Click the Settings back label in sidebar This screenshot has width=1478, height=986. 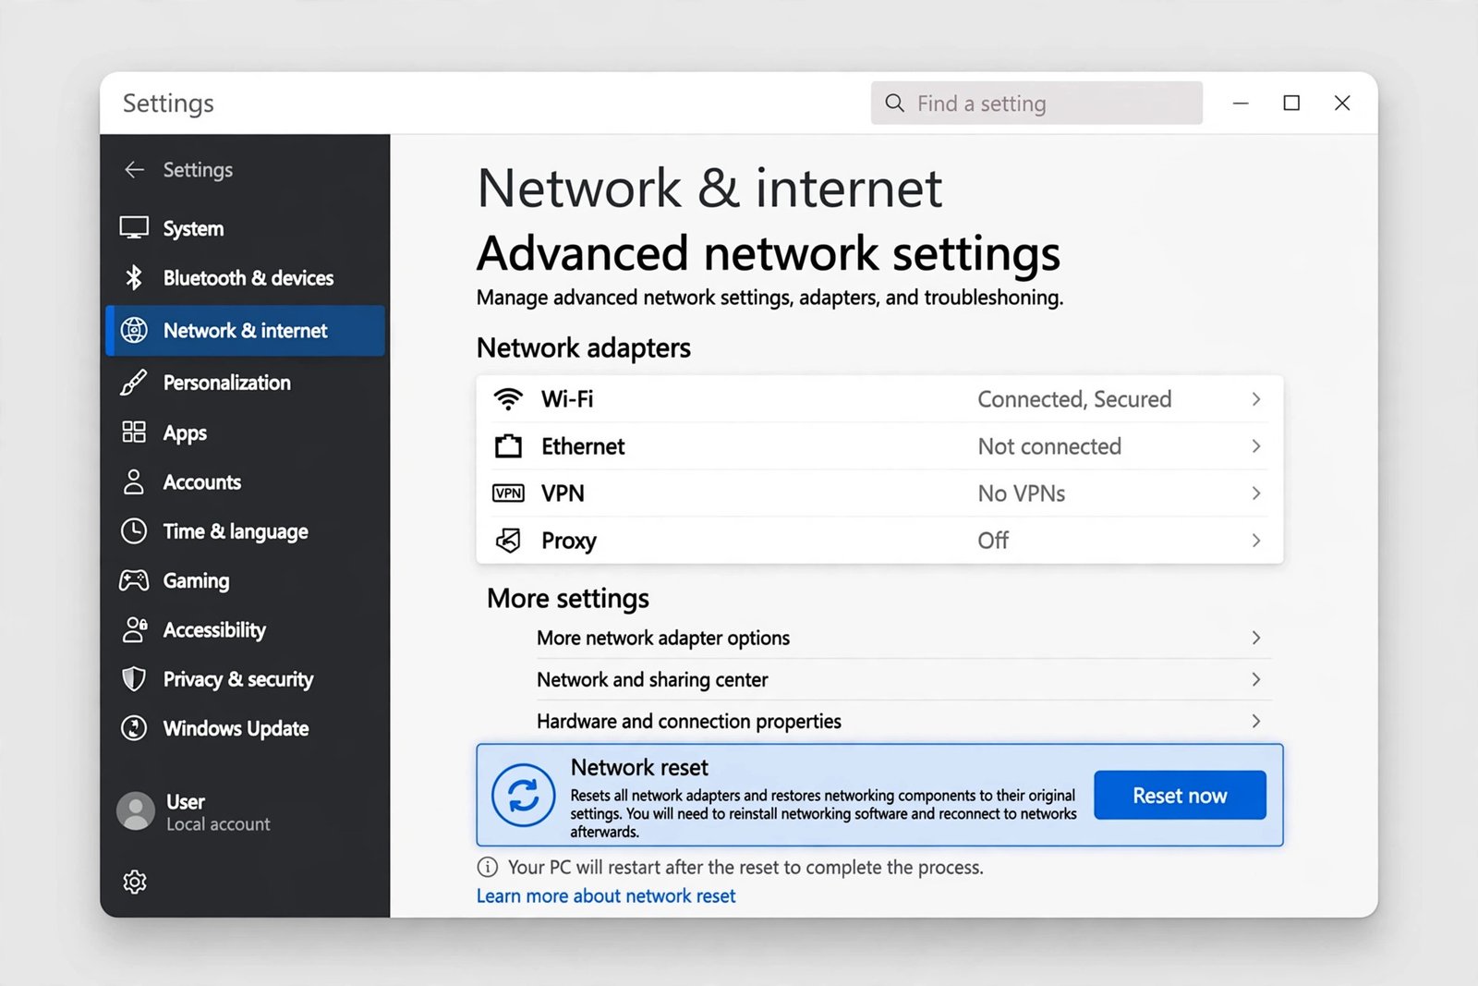click(x=198, y=170)
